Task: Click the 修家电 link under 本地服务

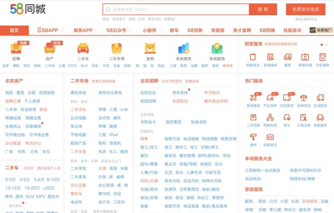Action: click(228, 66)
